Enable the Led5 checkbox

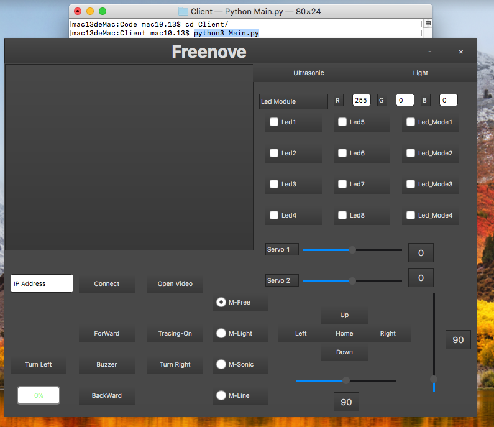[342, 122]
